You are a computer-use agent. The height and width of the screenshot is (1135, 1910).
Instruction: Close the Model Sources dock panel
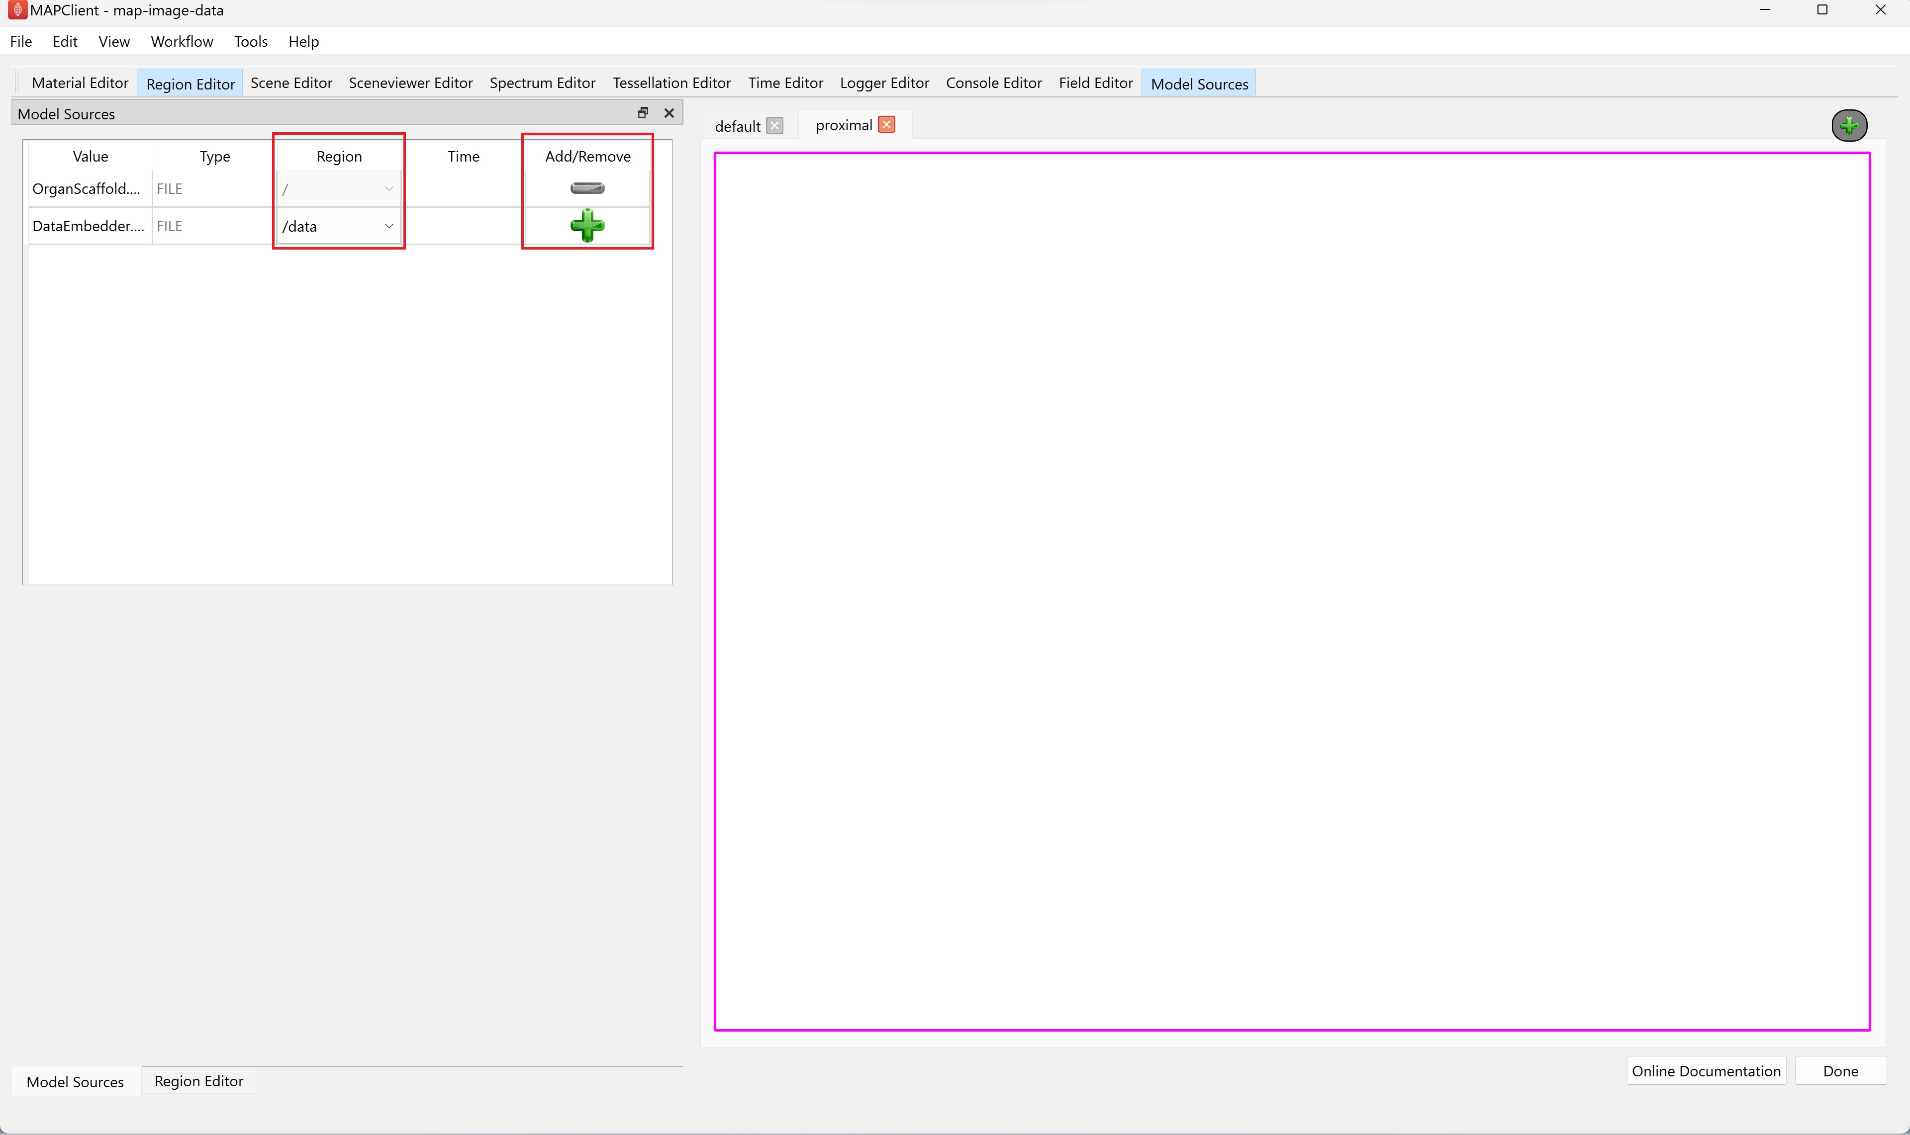click(669, 113)
